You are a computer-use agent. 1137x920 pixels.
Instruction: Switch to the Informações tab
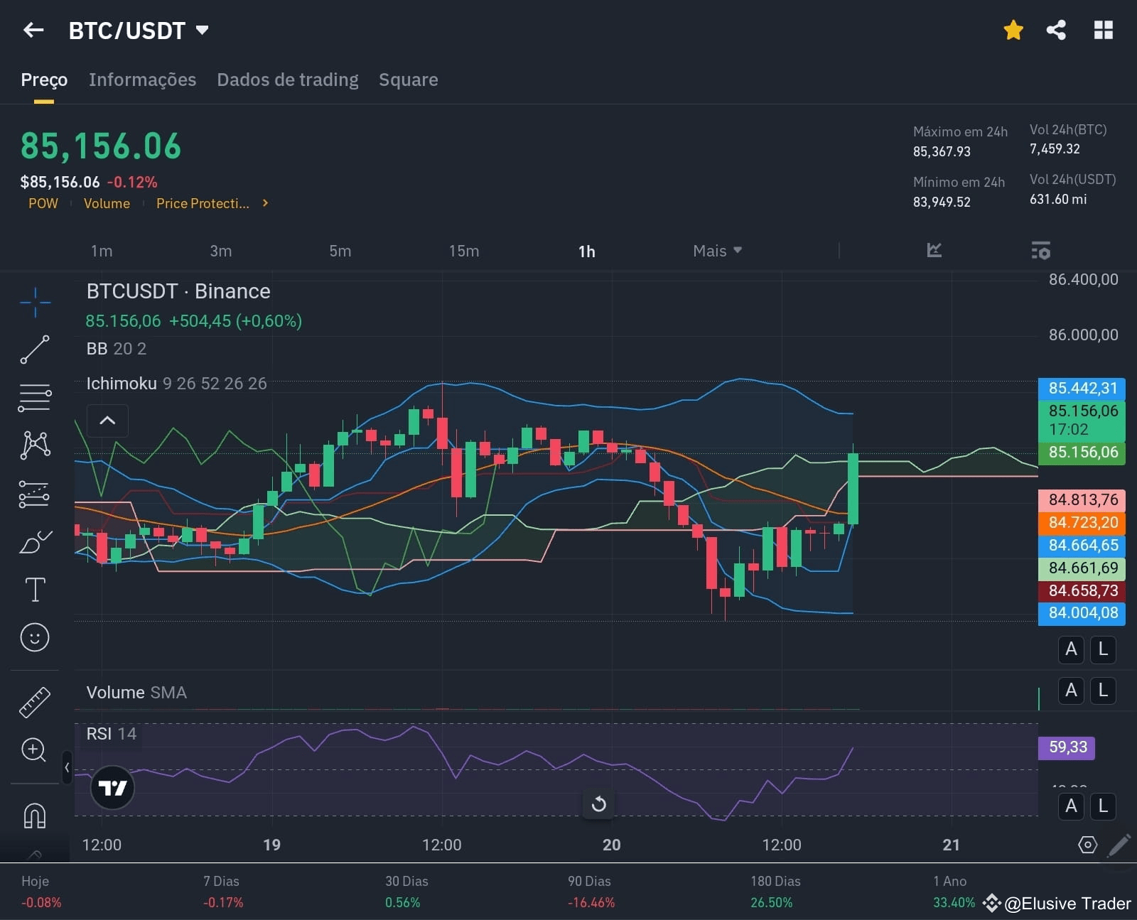coord(142,80)
